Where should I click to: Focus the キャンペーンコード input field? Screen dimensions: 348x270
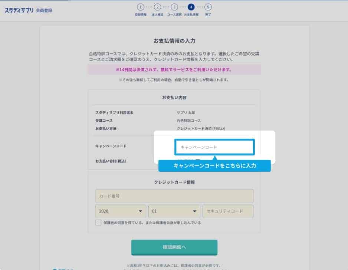coord(214,147)
